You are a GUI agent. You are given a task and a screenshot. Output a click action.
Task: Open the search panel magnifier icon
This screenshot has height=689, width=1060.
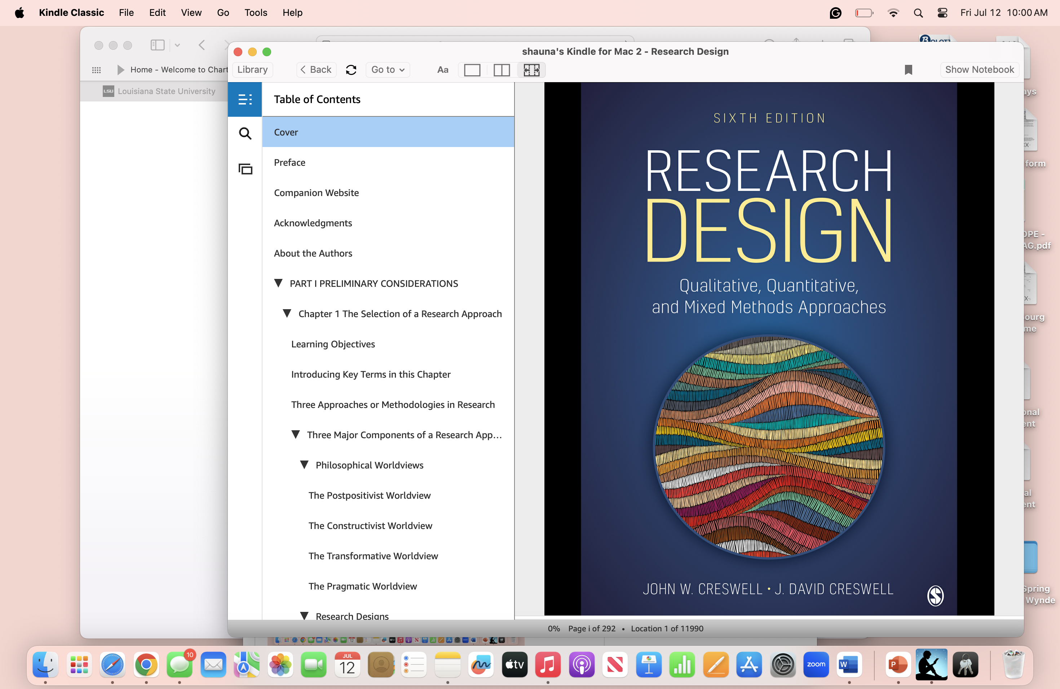pos(245,133)
